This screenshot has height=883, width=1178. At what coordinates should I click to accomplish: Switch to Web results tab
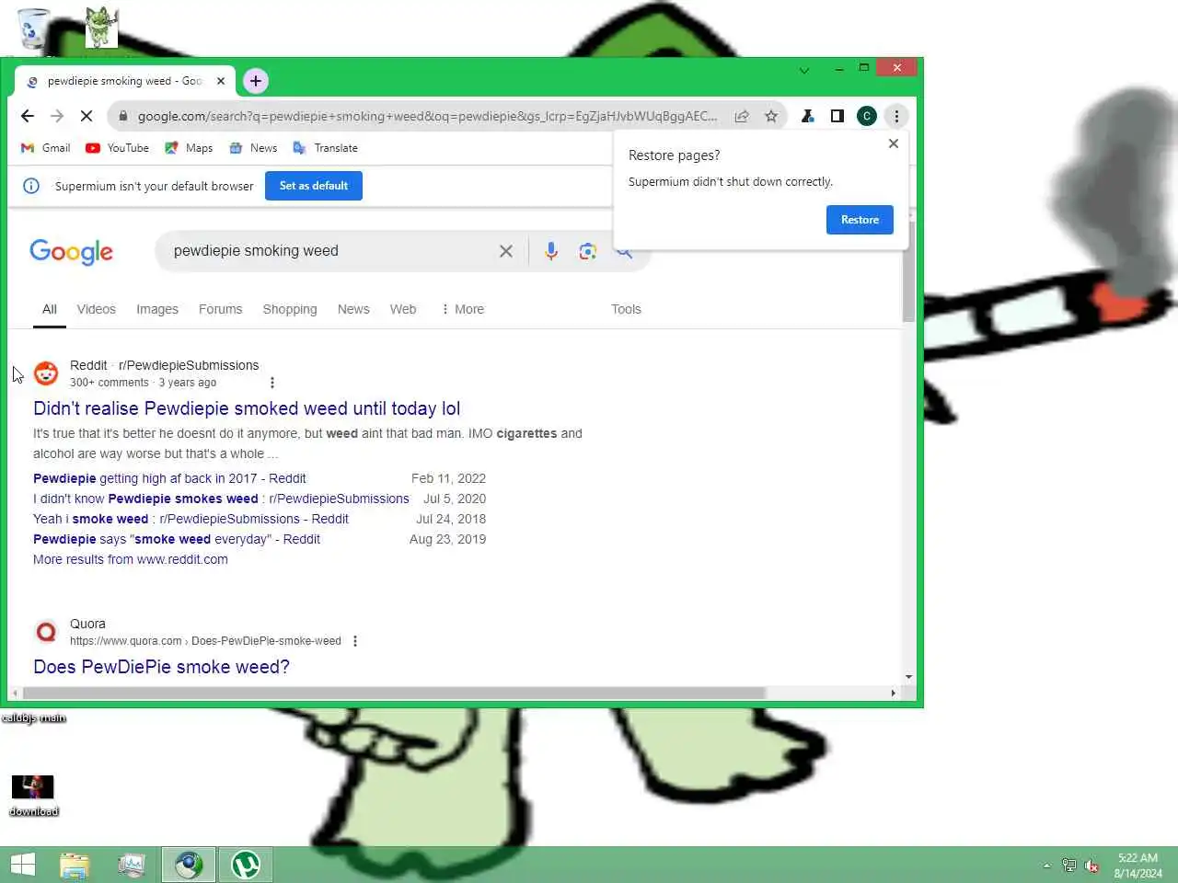(403, 310)
